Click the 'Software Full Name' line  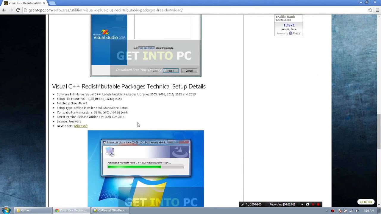coord(126,95)
